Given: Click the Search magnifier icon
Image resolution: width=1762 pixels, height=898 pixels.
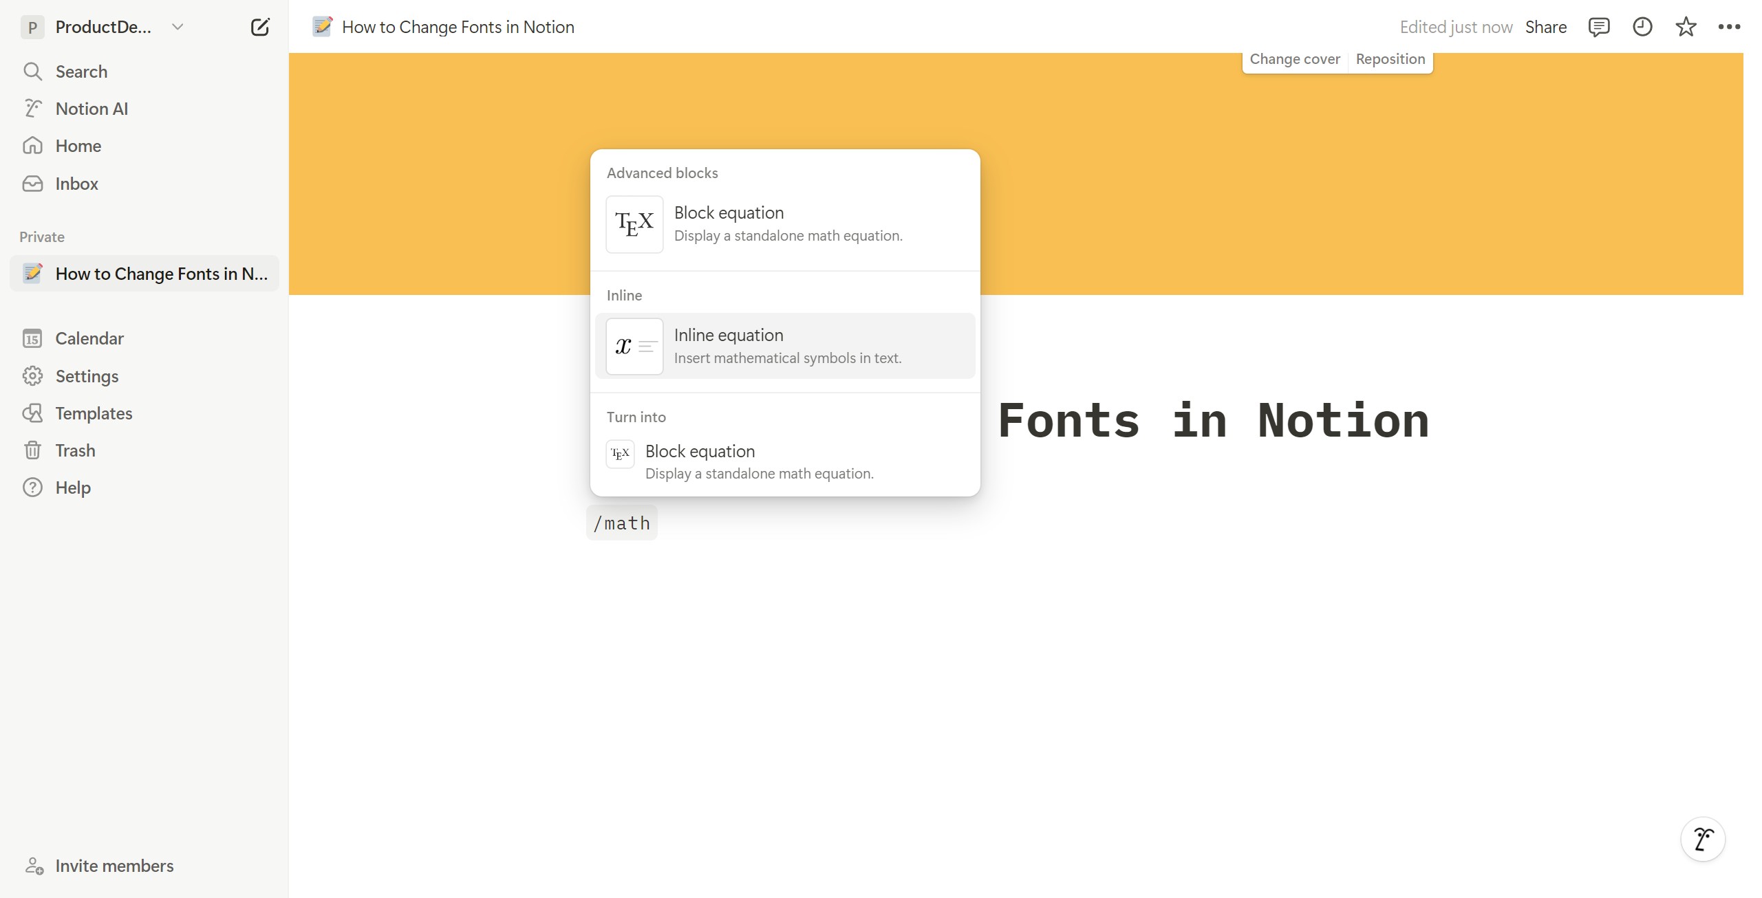Looking at the screenshot, I should point(32,72).
